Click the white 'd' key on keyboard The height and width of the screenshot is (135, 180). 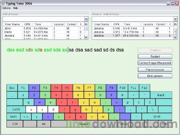coord(53,109)
